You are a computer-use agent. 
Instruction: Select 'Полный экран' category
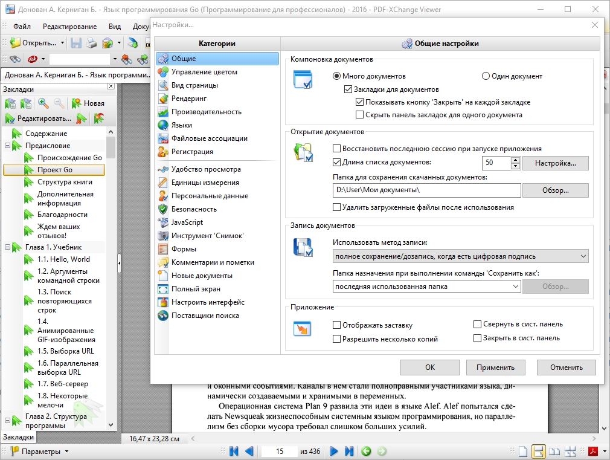coord(217,289)
